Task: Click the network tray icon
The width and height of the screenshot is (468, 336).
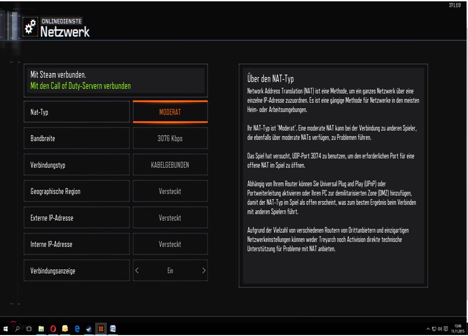Action: 434,329
